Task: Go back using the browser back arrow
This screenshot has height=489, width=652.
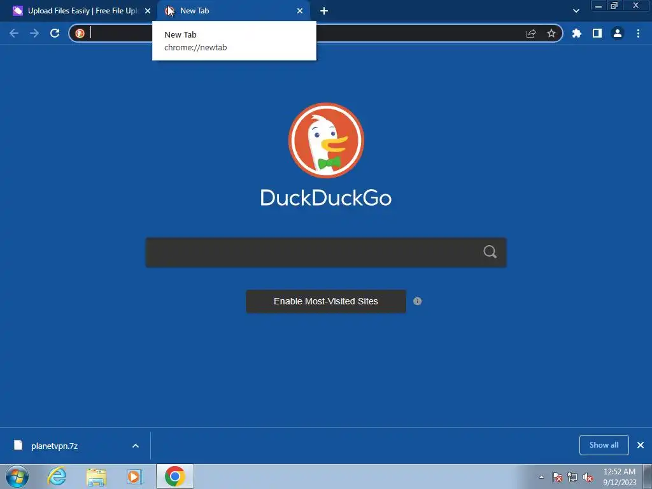Action: point(14,33)
